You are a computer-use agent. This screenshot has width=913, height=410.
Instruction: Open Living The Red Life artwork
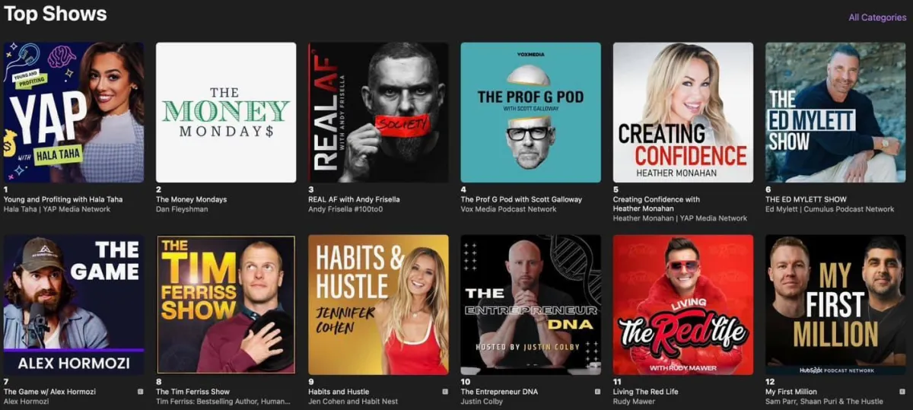(683, 304)
